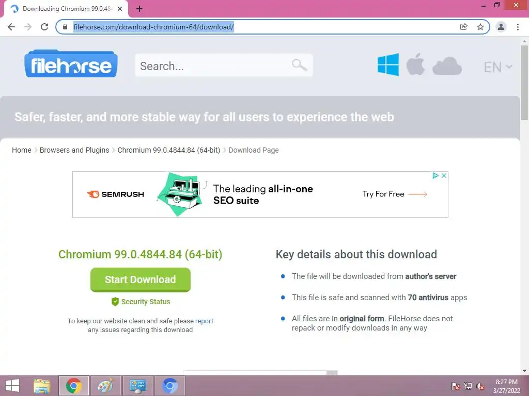Select the Downloading Chromium tab
529x396 pixels.
coord(66,9)
